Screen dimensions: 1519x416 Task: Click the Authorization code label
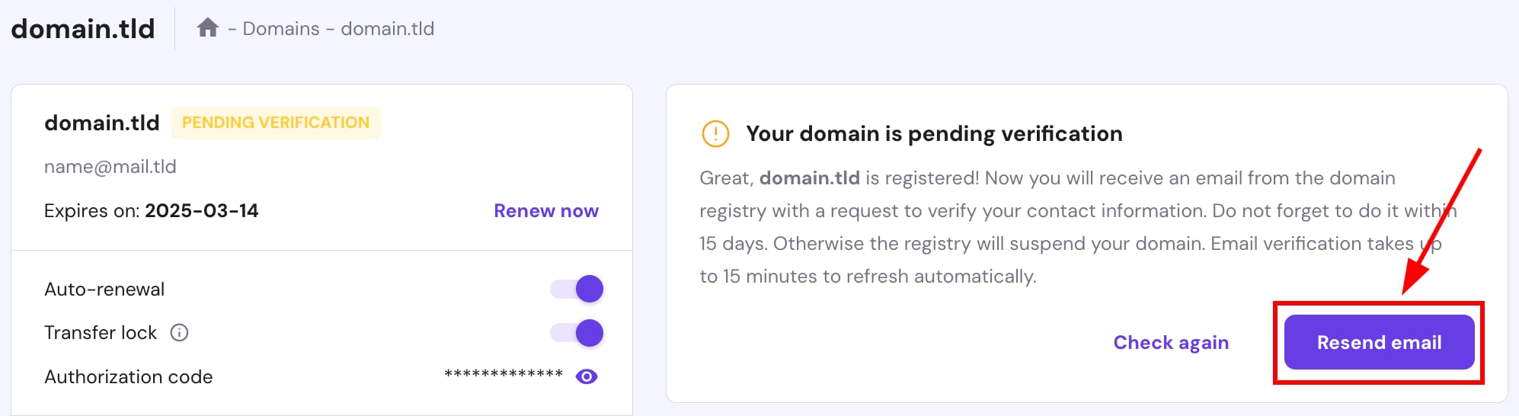point(129,377)
